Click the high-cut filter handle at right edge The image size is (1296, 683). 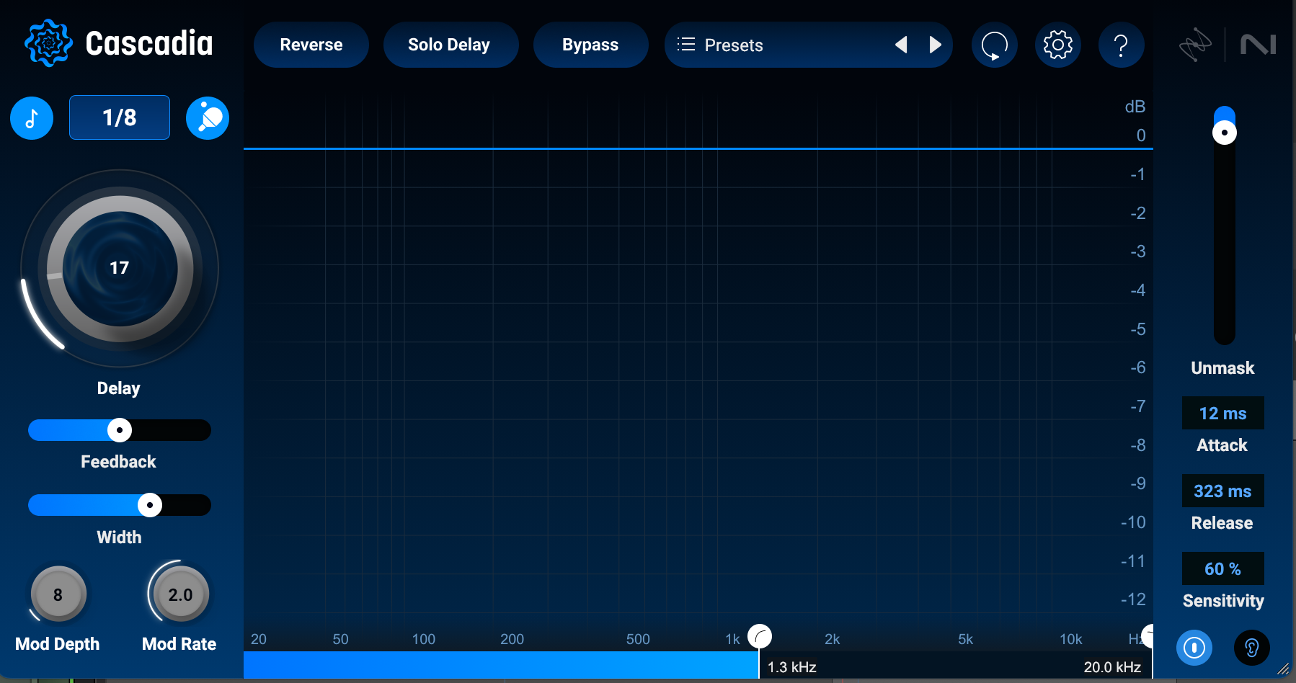pos(1148,636)
